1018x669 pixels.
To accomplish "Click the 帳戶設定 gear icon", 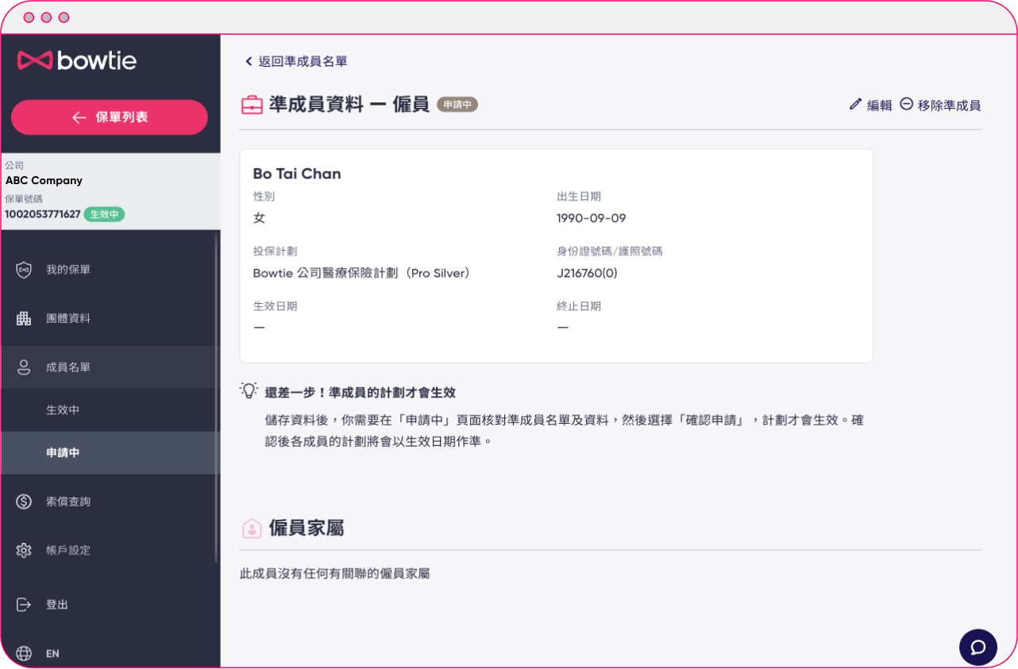I will point(25,550).
